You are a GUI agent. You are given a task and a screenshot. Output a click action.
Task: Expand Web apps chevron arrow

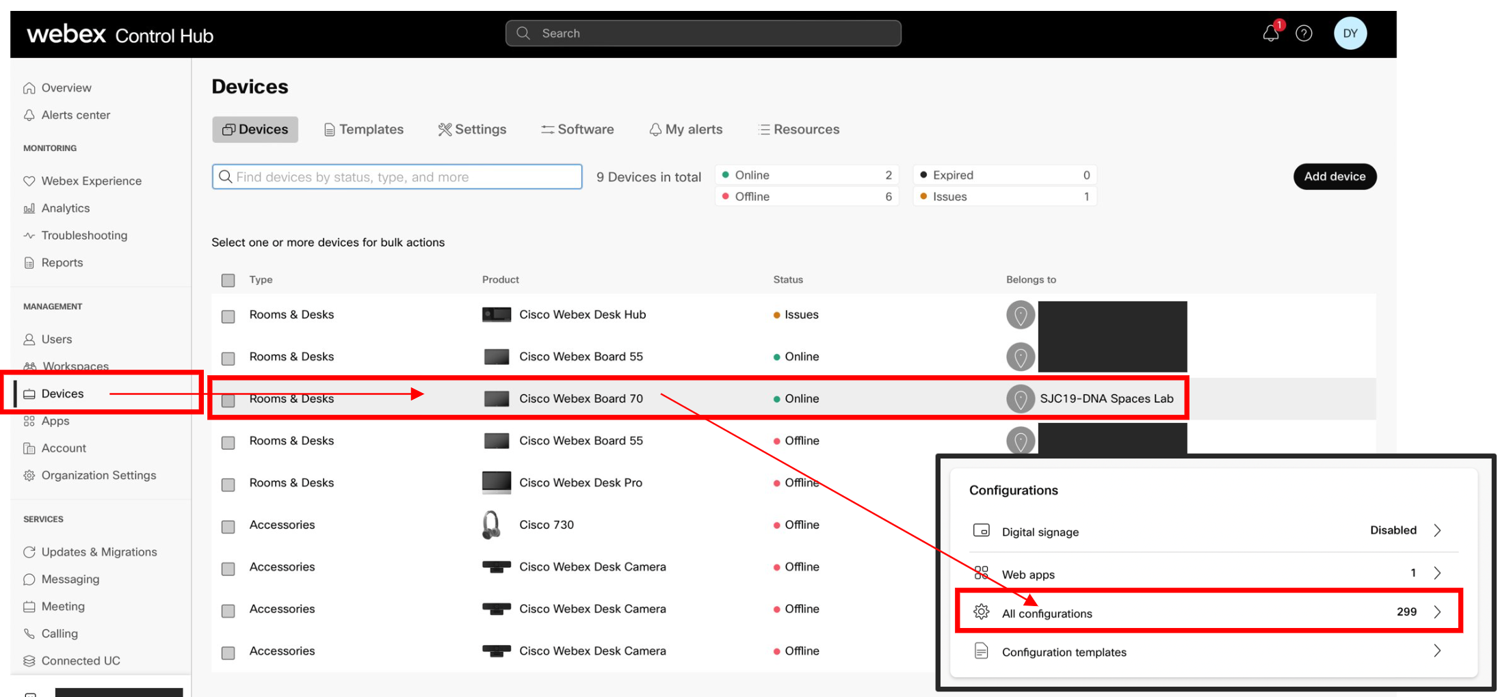pos(1437,573)
